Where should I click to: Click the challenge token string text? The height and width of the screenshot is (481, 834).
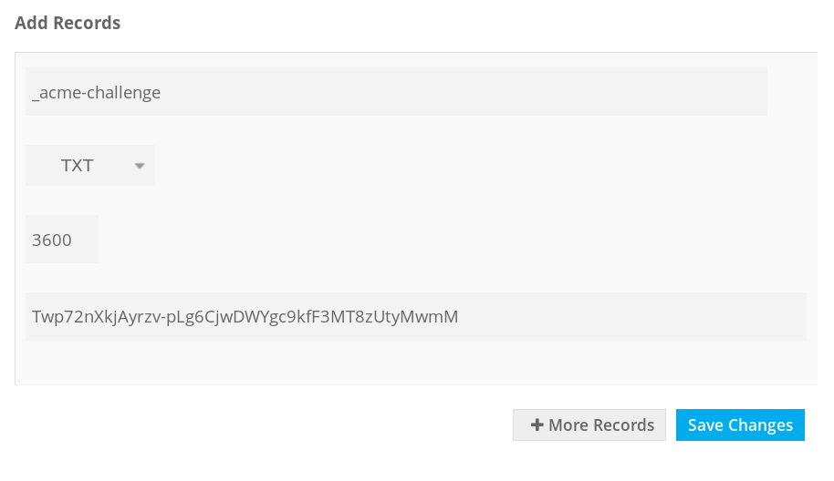point(245,317)
